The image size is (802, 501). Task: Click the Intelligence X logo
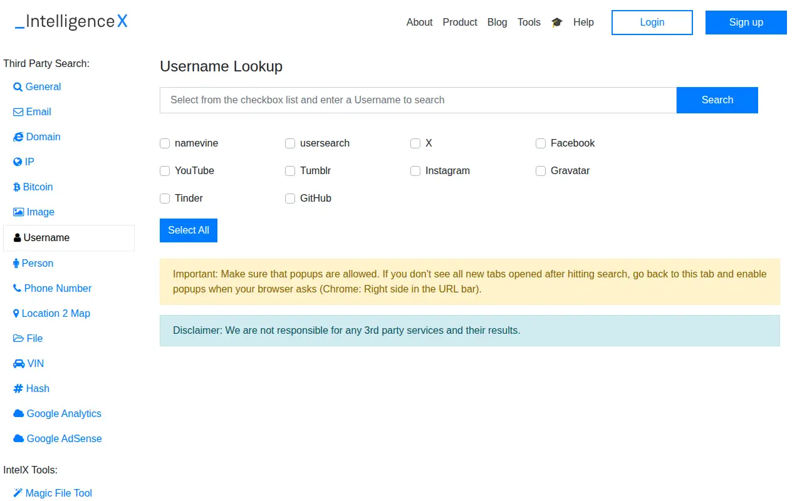tap(71, 22)
